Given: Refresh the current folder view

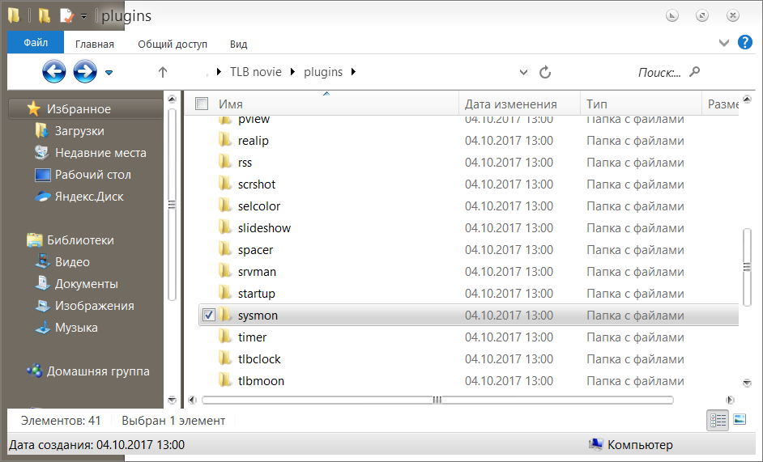Looking at the screenshot, I should point(545,72).
